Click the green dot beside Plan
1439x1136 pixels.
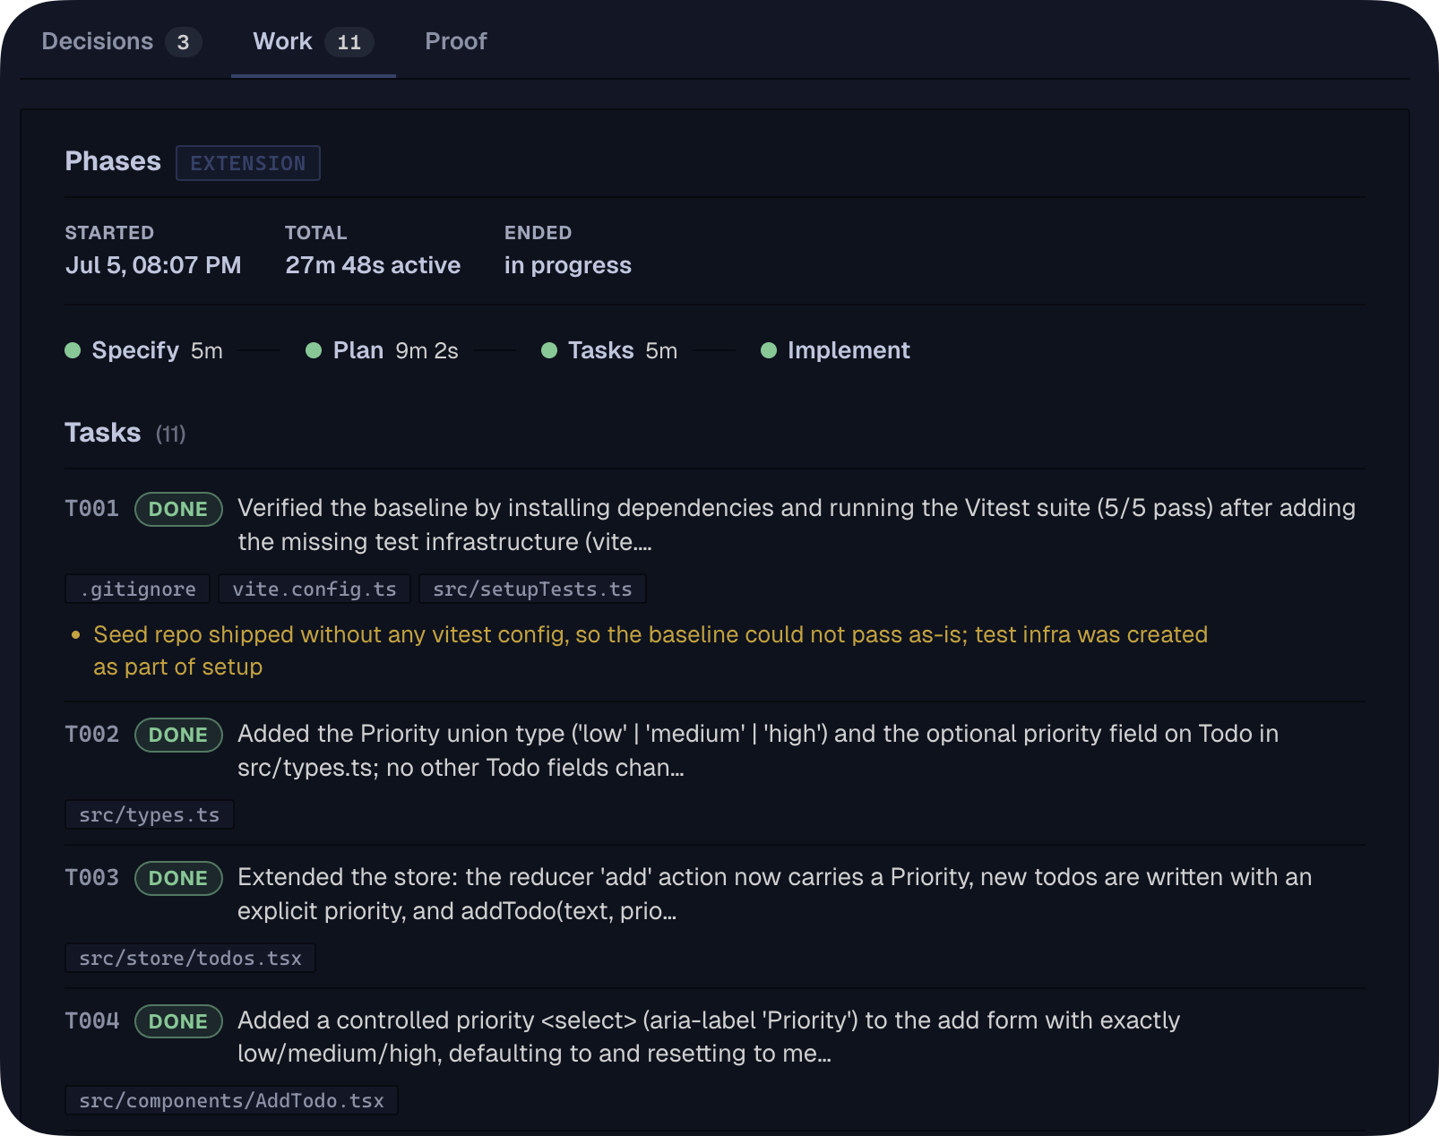click(314, 350)
